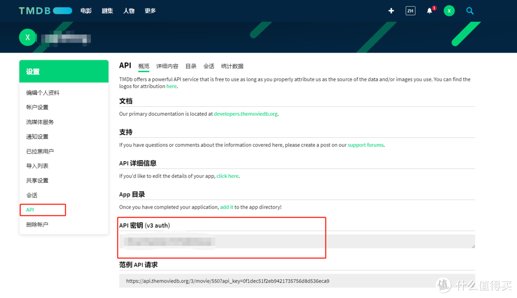The height and width of the screenshot is (298, 517).
Task: Follow the logos attribution 'here' link
Action: click(x=171, y=86)
